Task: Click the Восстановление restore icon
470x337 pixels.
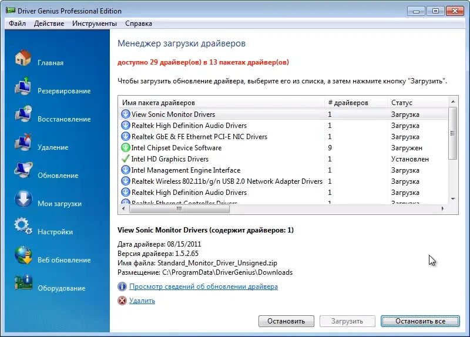Action: [23, 114]
